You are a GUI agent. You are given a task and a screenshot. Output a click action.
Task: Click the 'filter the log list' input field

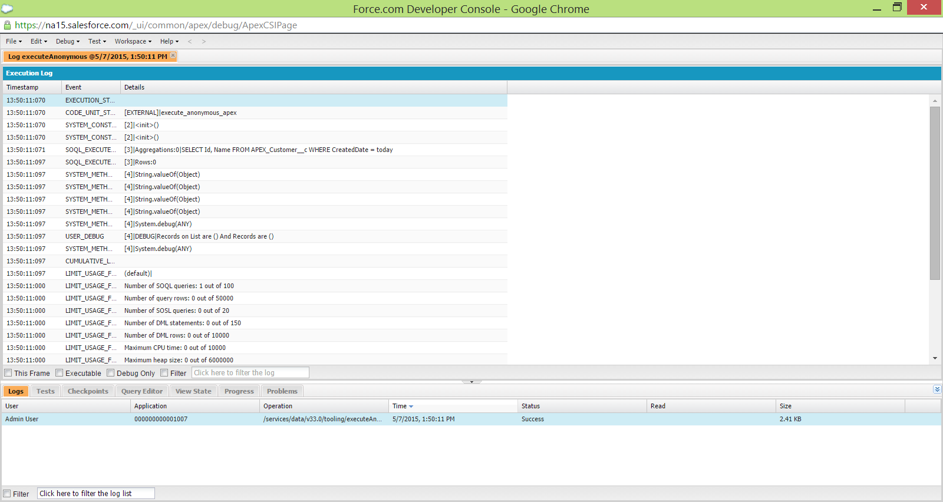pos(96,494)
